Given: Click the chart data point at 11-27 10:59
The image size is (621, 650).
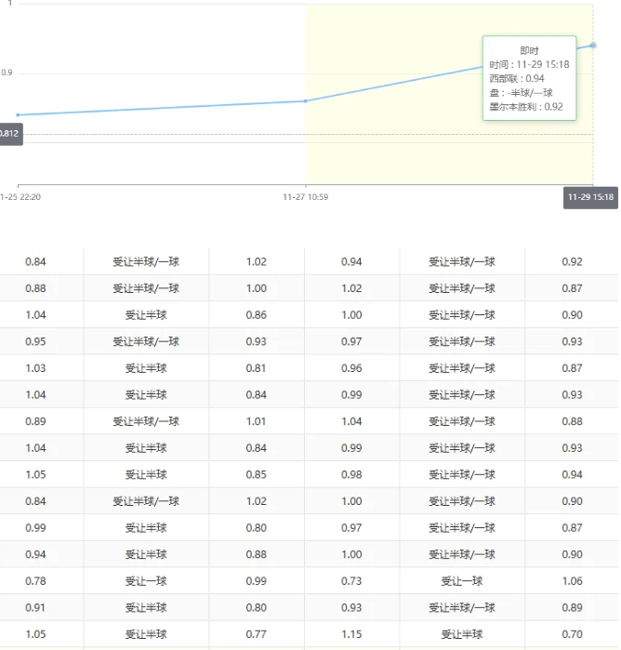Looking at the screenshot, I should 306,100.
